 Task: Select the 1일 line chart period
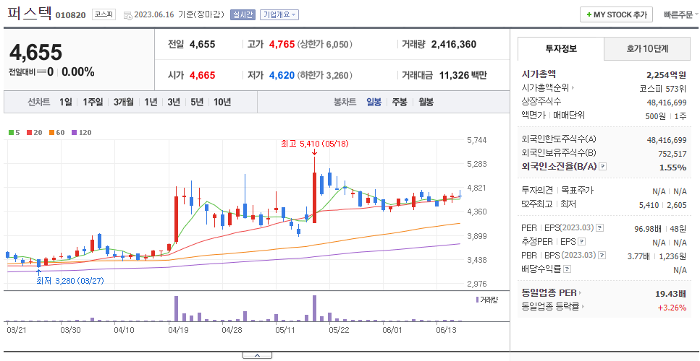pos(66,102)
